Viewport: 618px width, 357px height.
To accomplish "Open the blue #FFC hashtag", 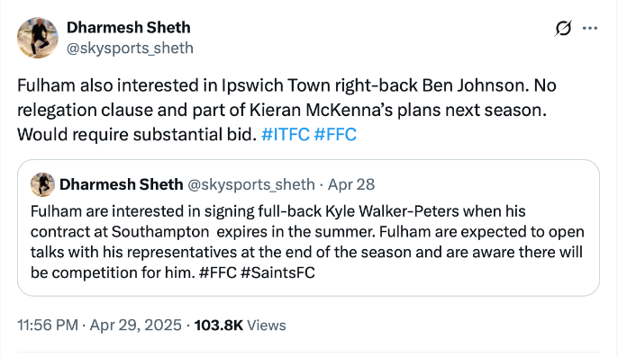I will (335, 134).
